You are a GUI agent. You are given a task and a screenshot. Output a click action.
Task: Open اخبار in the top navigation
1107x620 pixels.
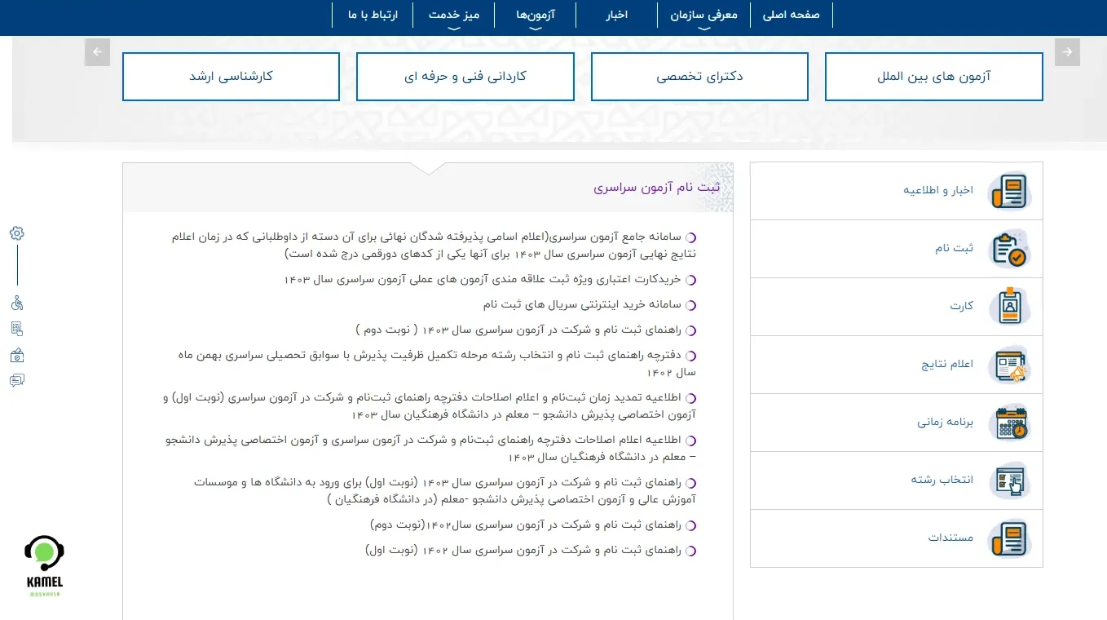coord(616,15)
